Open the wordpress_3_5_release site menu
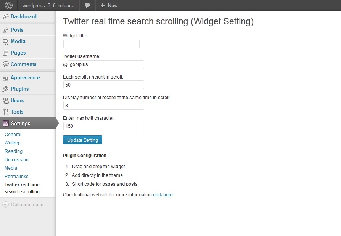The height and width of the screenshot is (236, 341). coord(48,5)
